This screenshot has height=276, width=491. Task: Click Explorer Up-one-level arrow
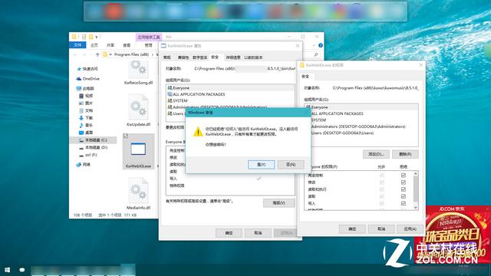tap(97, 54)
